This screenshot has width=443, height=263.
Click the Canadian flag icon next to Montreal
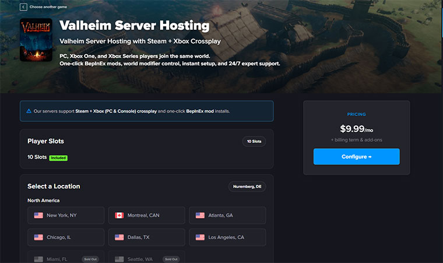[119, 216]
